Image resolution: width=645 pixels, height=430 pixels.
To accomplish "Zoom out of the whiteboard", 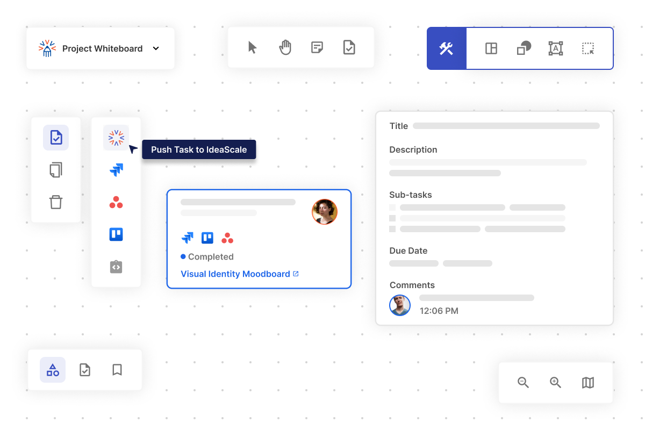I will 523,383.
